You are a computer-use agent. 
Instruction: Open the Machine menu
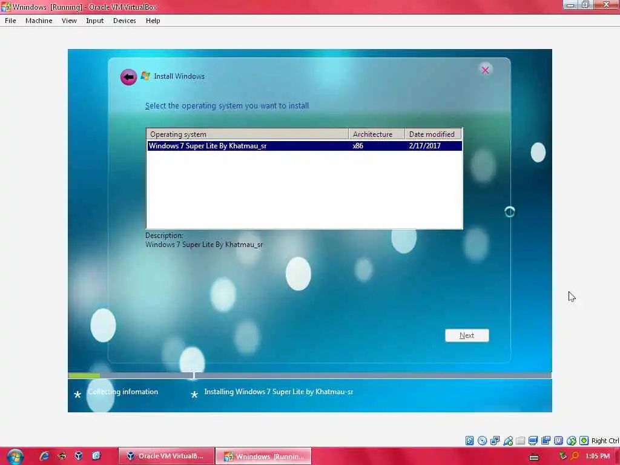(x=39, y=21)
